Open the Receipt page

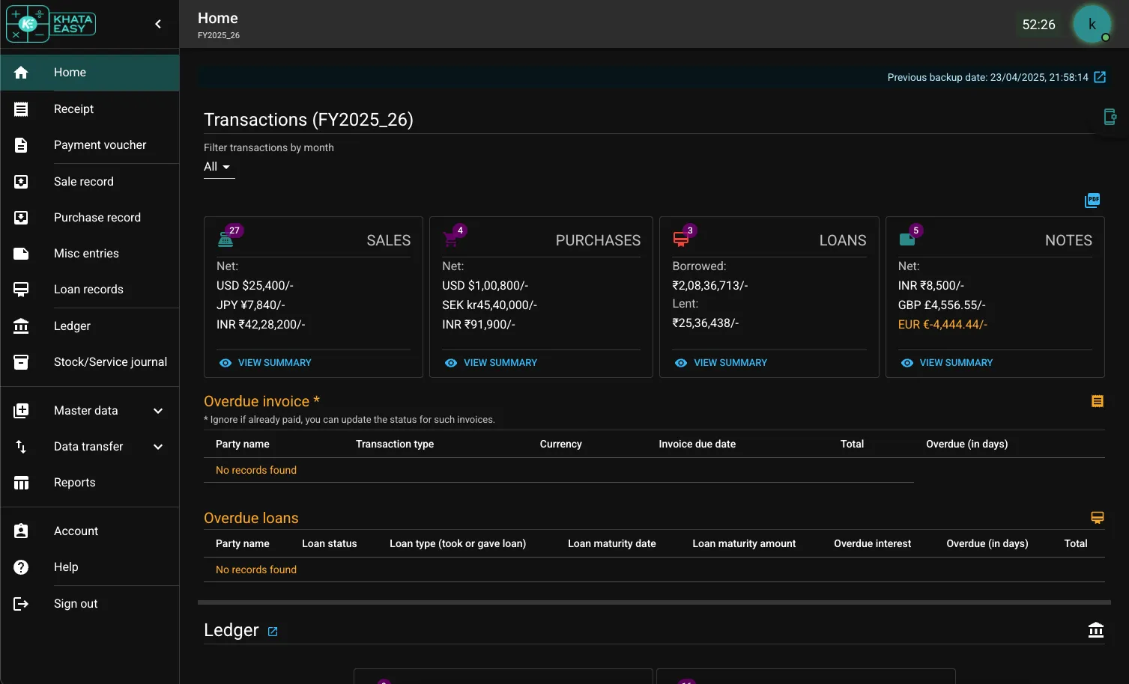coord(90,109)
